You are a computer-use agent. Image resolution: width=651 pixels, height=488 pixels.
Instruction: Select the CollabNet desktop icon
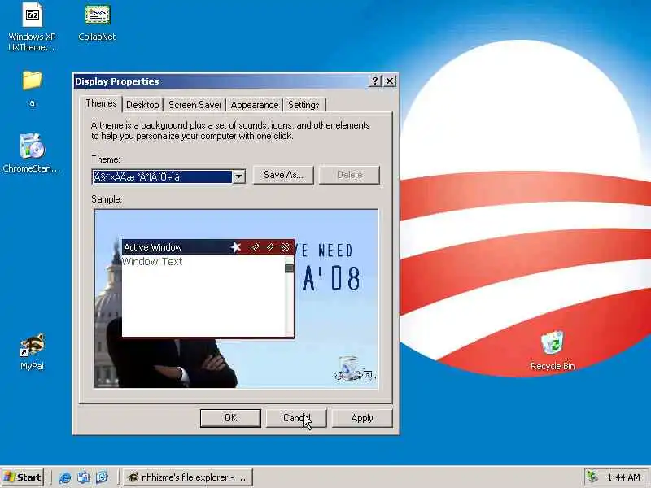97,23
